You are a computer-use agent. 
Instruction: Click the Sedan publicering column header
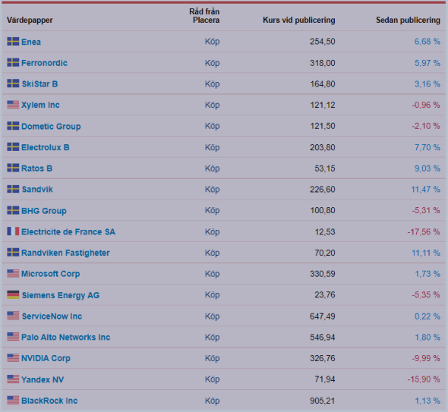coord(408,20)
